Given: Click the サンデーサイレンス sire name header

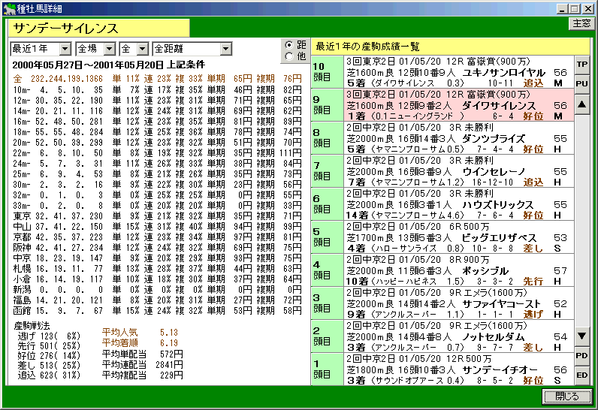Looking at the screenshot, I should tap(98, 29).
